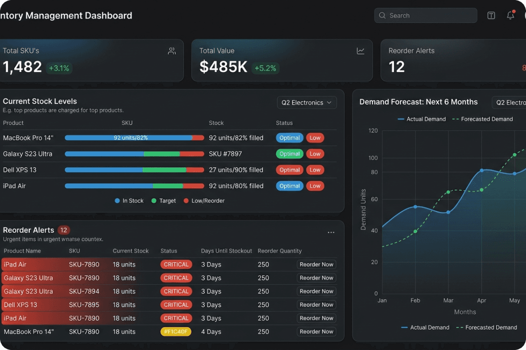
Task: Click Reorder Now for MacBook Pro 14 inch
Action: [316, 332]
